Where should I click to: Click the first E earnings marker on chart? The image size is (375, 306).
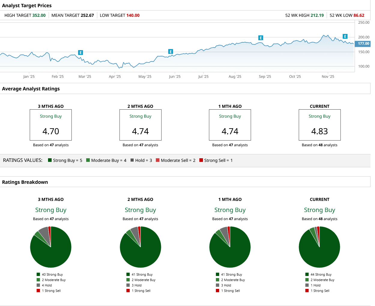pos(80,52)
